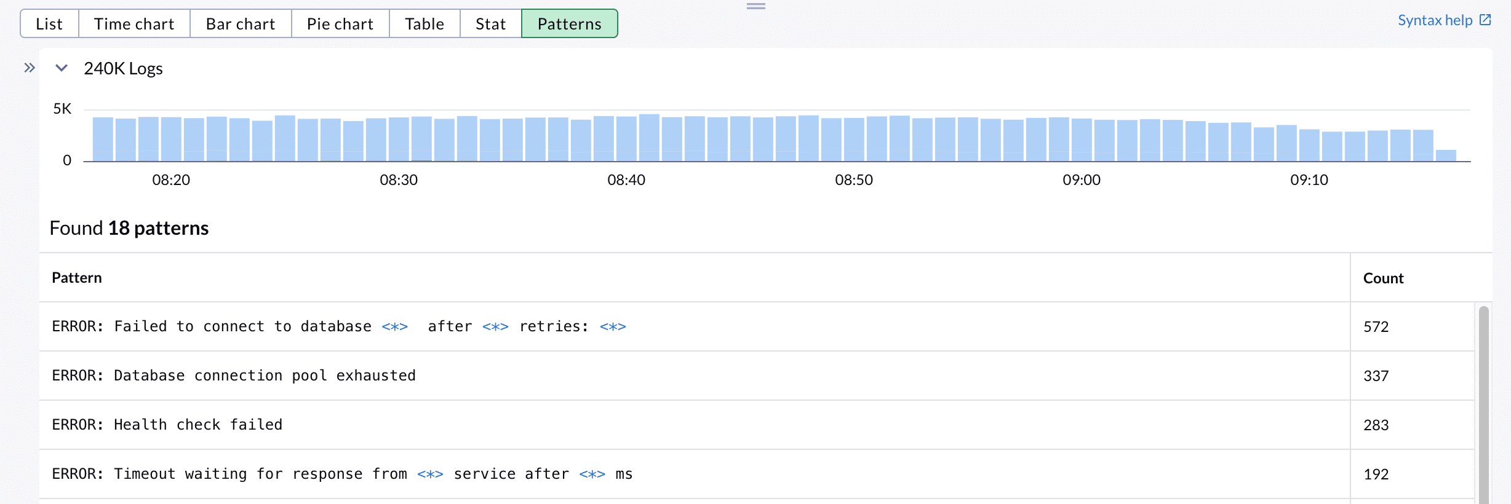Open the Bar chart view
This screenshot has width=1511, height=504.
pos(240,24)
